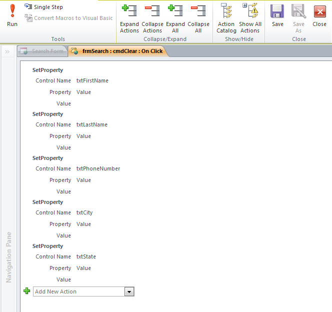Click the txtState control name value

pyautogui.click(x=86, y=257)
